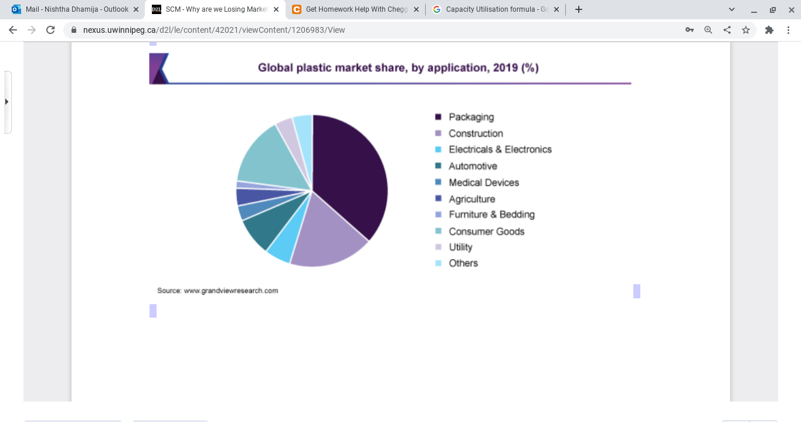801x422 pixels.
Task: Click the Others legend label
Action: 463,263
